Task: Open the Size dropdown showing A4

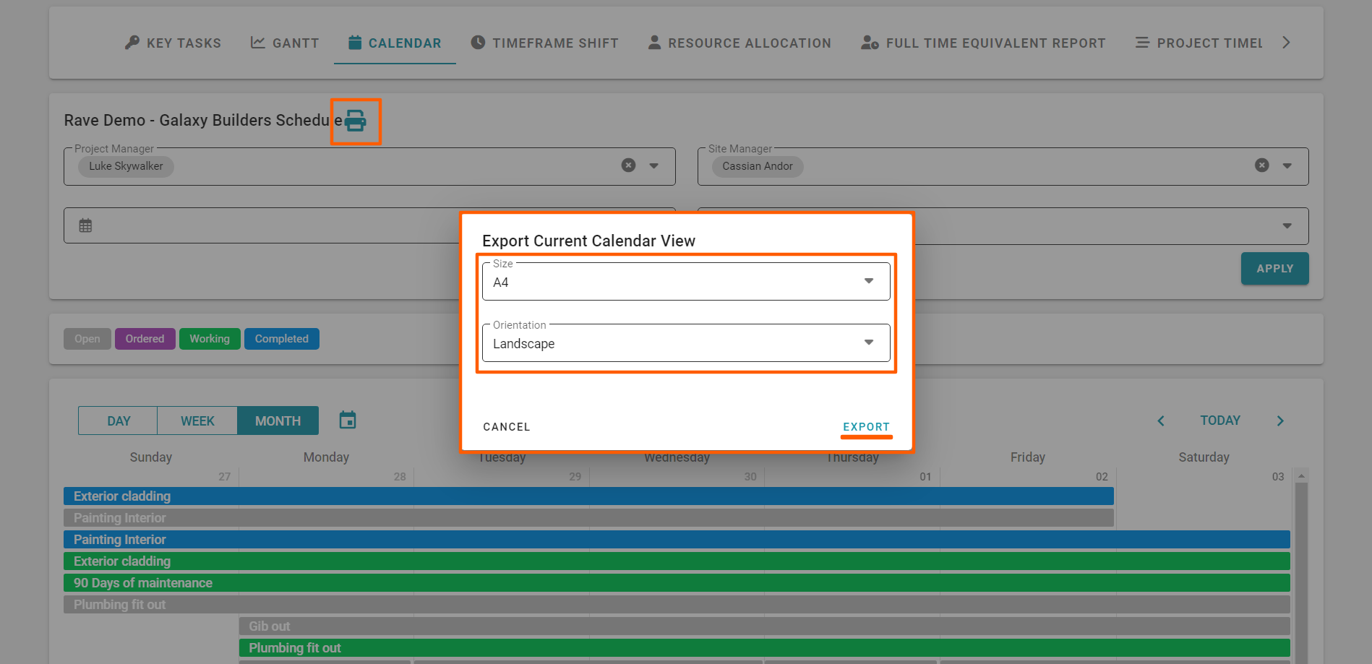Action: click(685, 282)
